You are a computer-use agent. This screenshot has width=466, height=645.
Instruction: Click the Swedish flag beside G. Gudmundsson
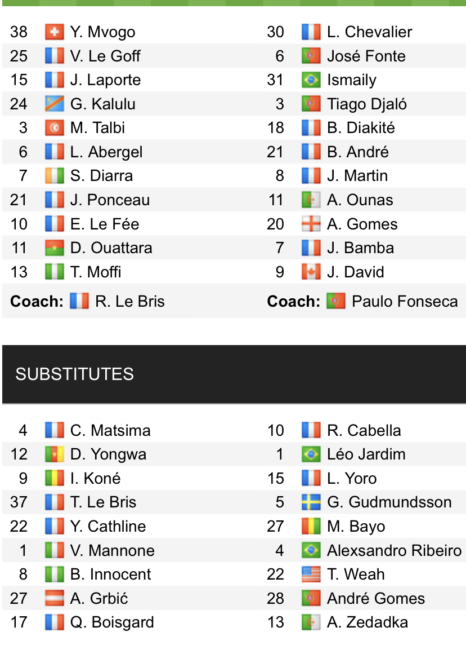coord(311,502)
